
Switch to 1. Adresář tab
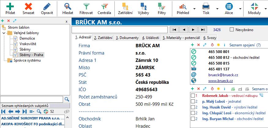(x=83, y=37)
